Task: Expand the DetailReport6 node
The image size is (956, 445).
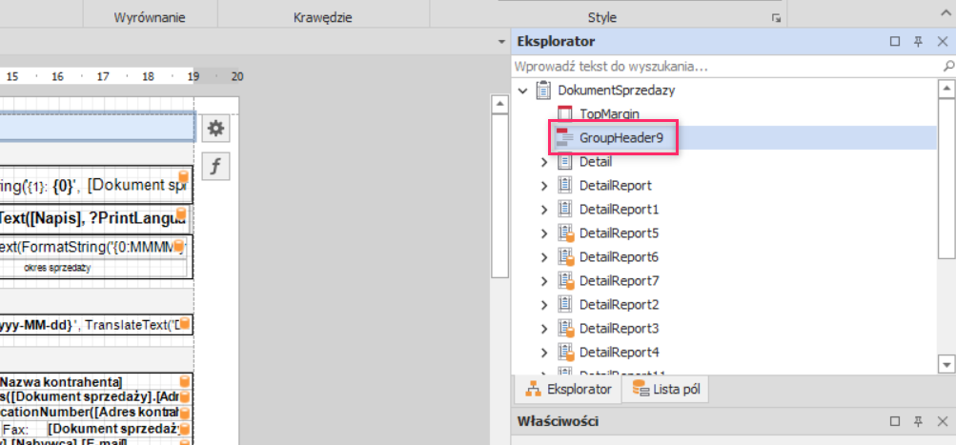Action: click(544, 257)
